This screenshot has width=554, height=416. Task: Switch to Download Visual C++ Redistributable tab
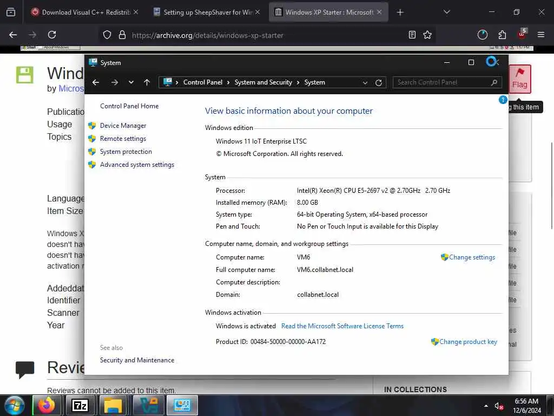coord(84,12)
